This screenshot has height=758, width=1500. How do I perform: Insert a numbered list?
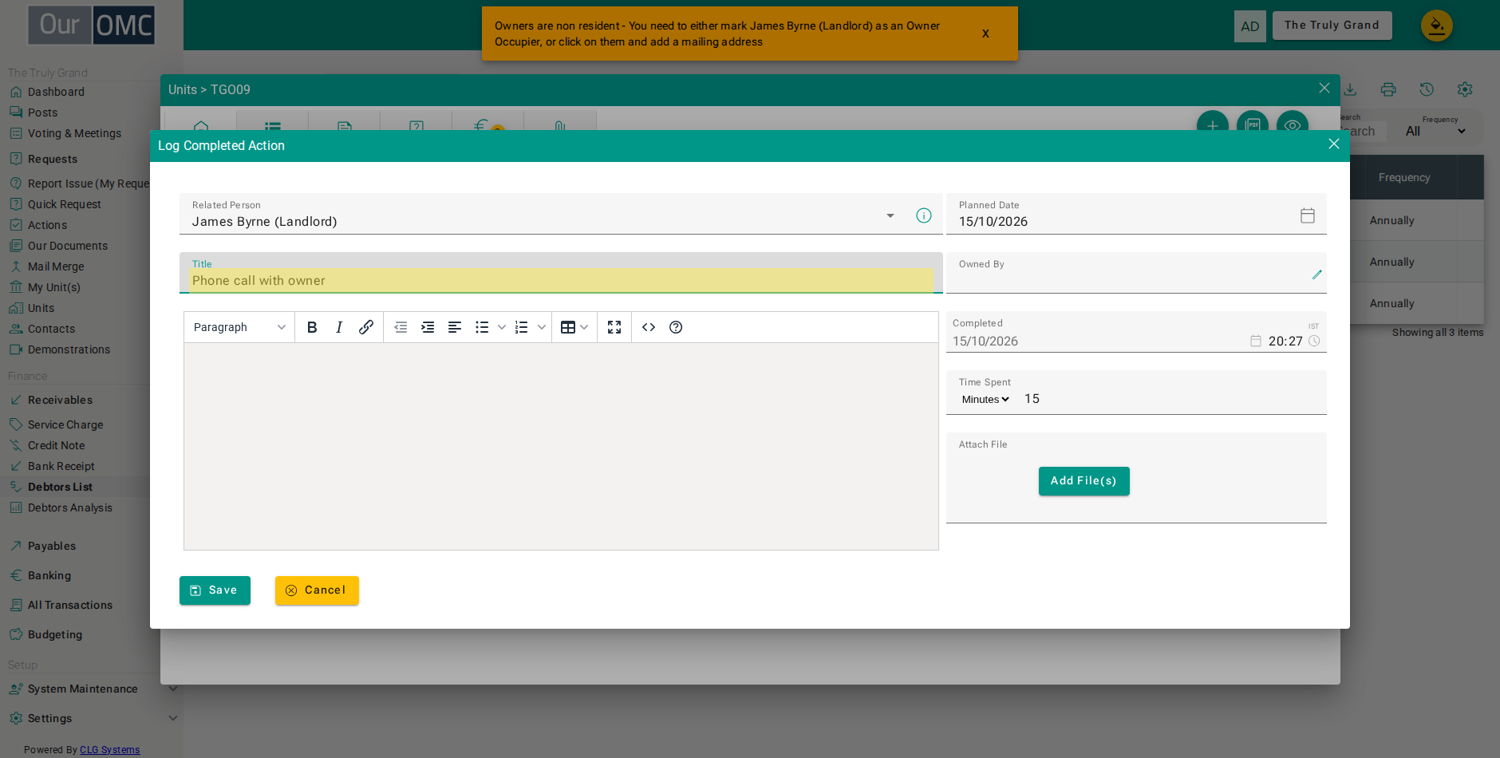point(522,327)
